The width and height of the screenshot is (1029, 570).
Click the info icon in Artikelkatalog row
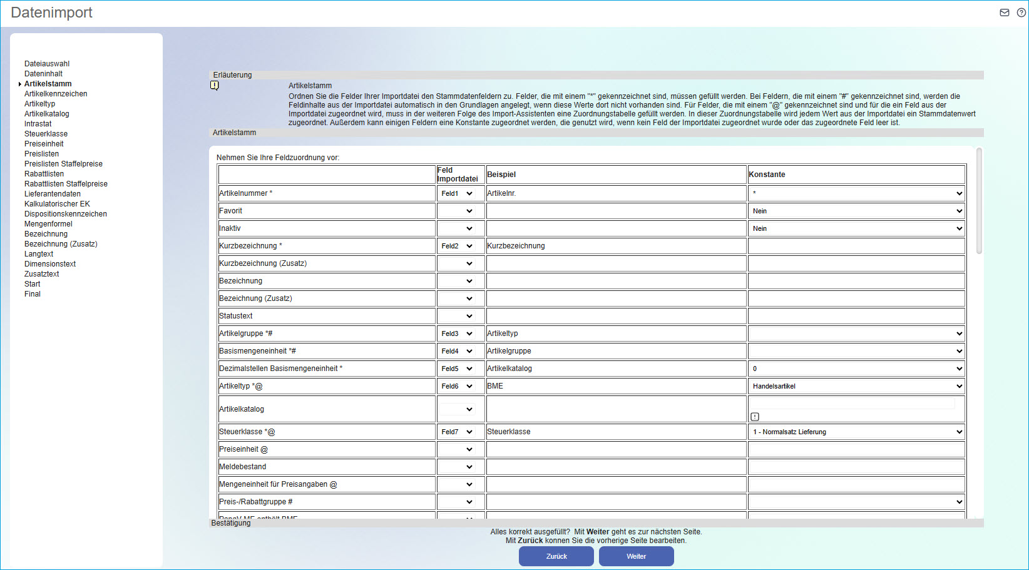[x=755, y=417]
